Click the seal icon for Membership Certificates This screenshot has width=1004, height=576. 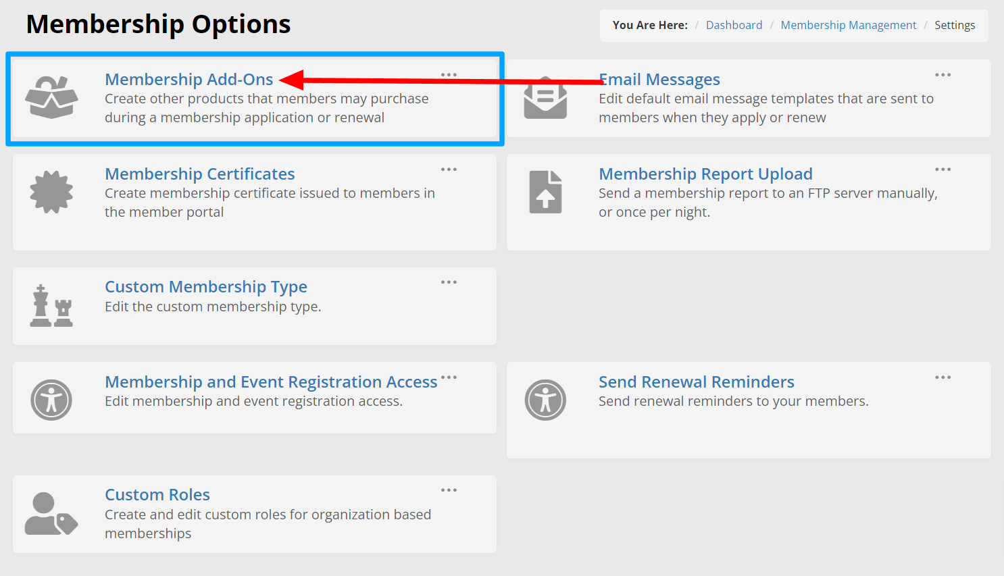[x=51, y=192]
